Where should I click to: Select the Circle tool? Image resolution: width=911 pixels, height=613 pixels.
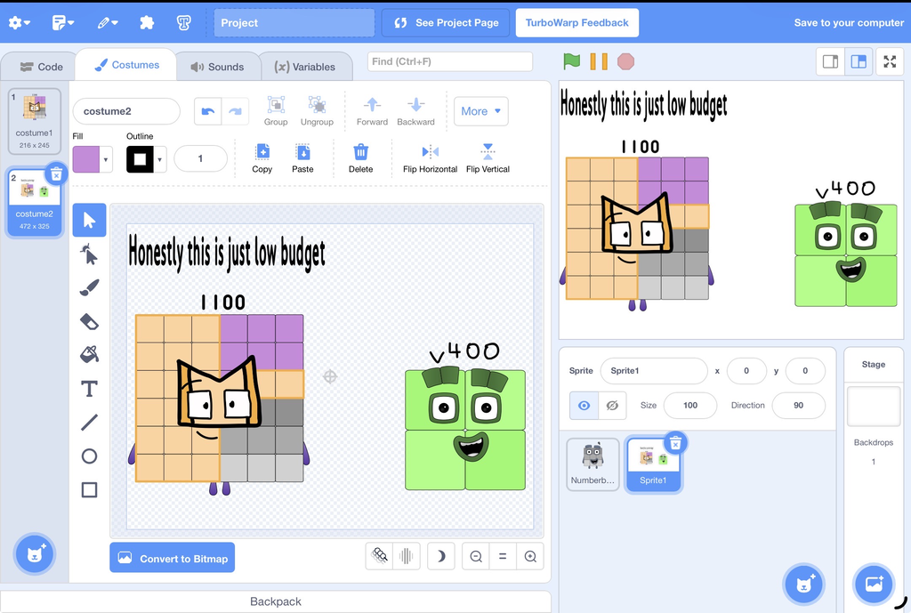click(x=89, y=456)
